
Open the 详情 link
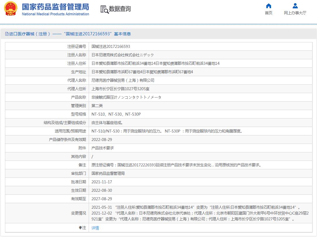click(x=95, y=228)
